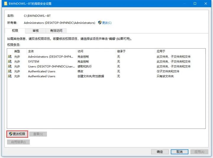Click the folder icon in the title bar
Image resolution: width=213 pixels, height=158 pixels.
point(6,4)
